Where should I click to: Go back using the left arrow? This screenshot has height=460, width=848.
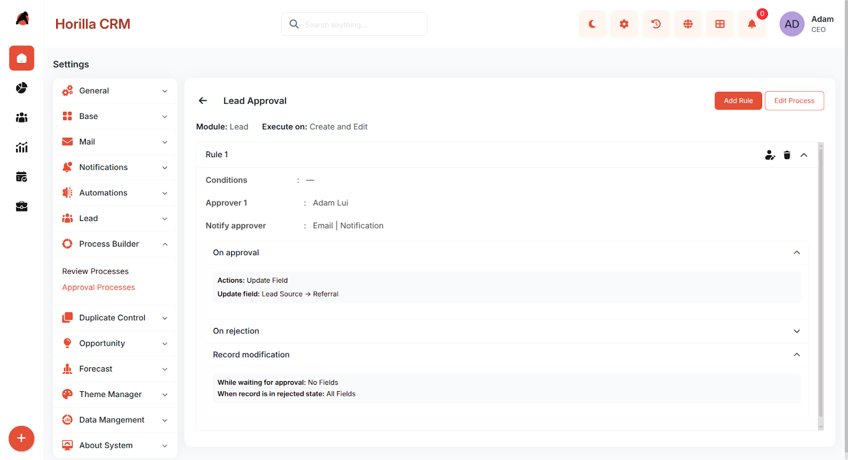203,101
